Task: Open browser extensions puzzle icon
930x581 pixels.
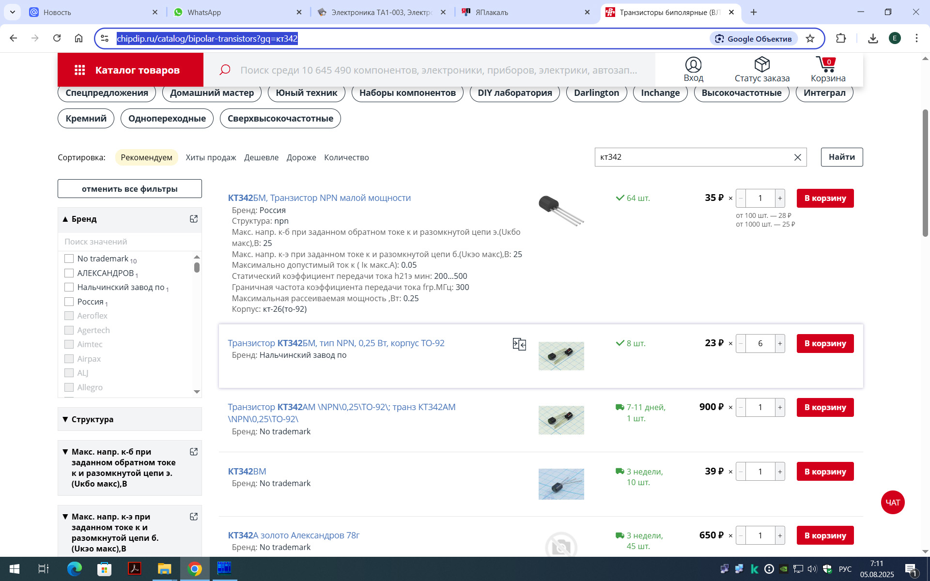Action: tap(841, 38)
